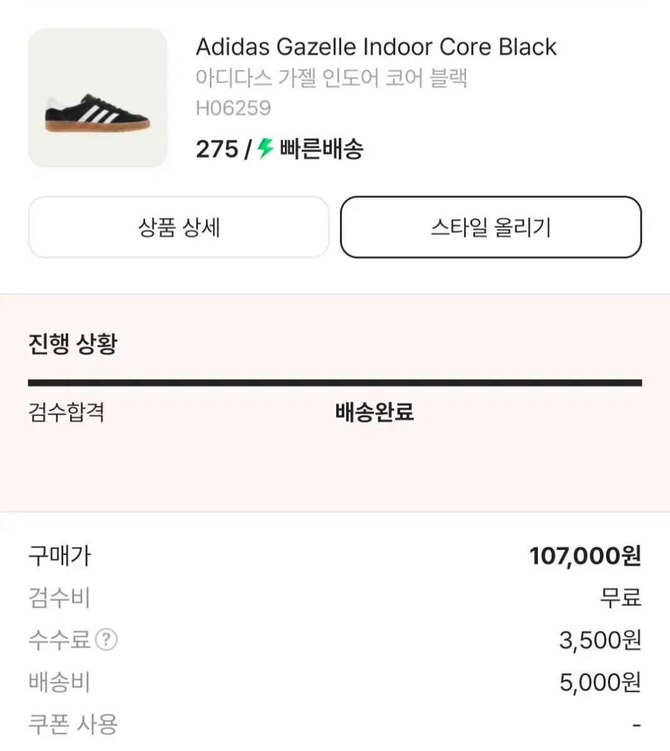Select the H06259 model number text
Screen dimensions: 670x751
[x=234, y=108]
